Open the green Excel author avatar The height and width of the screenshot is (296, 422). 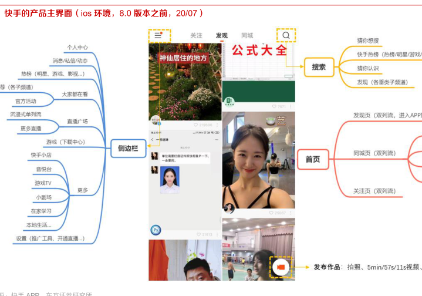coord(229,102)
